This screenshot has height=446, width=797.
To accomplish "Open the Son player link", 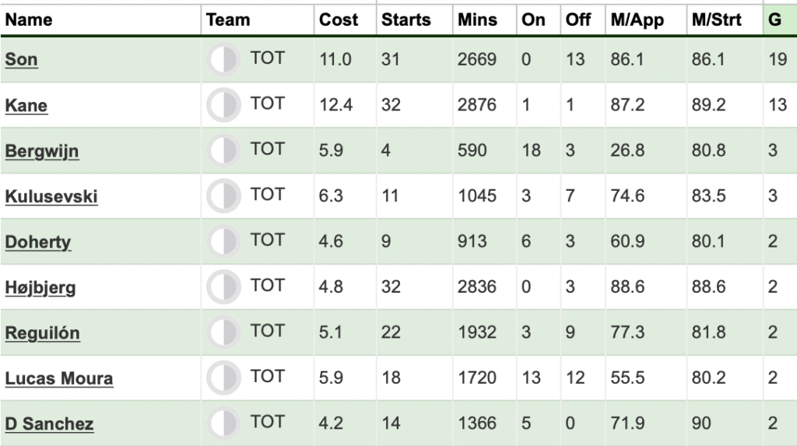I will (x=21, y=59).
